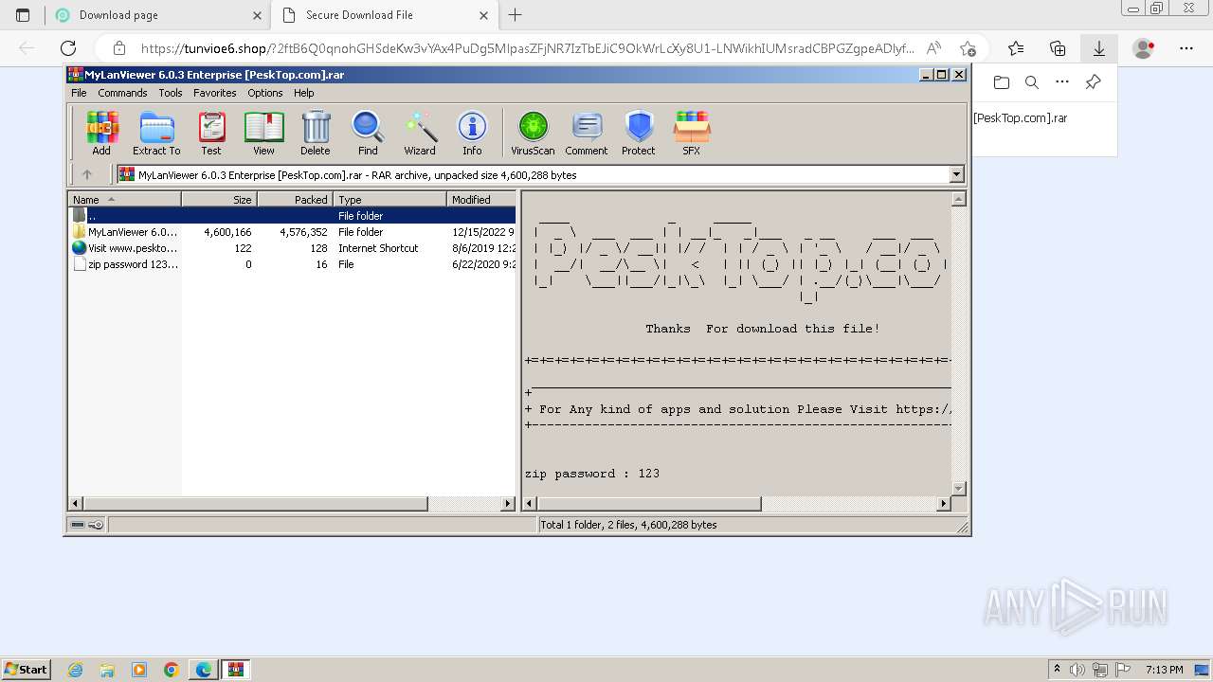Screen dimensions: 1213x682
Task: Click the Read aloud icon in address bar
Action: coord(933,48)
